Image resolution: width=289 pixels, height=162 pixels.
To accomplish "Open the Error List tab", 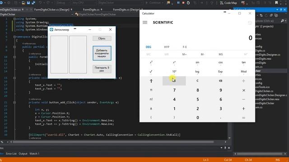I will [11, 153].
